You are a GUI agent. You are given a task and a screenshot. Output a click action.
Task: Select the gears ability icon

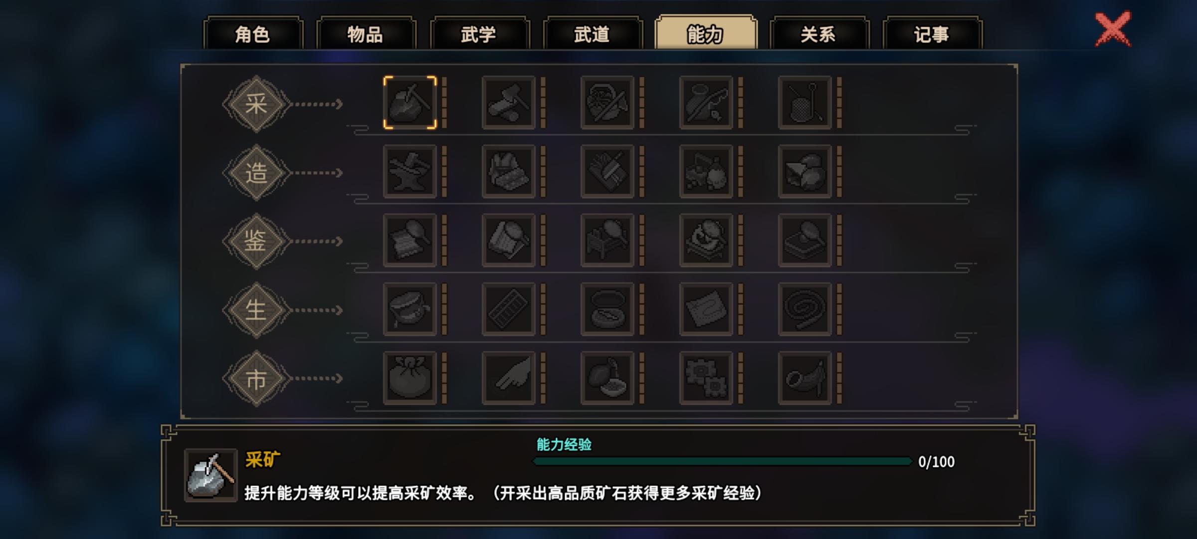point(706,378)
